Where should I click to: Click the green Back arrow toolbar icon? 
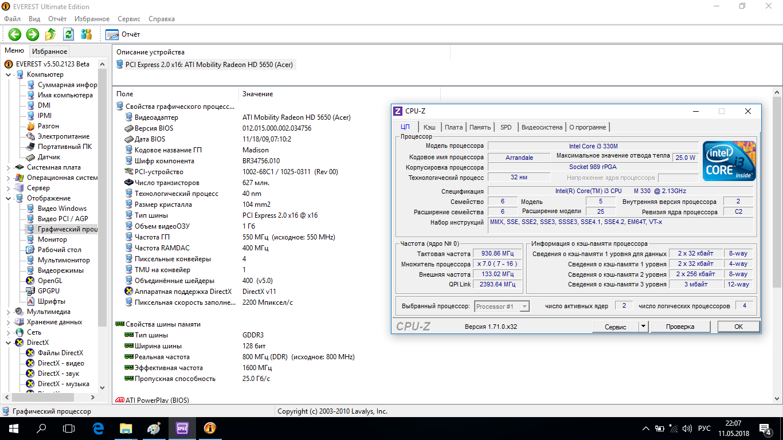(14, 34)
